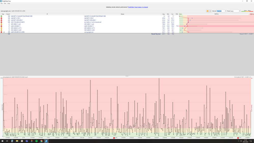Viewport: 254px width, 143px height.
Task: Follow the PingPlotter Cloud link
Action: tap(138, 7)
